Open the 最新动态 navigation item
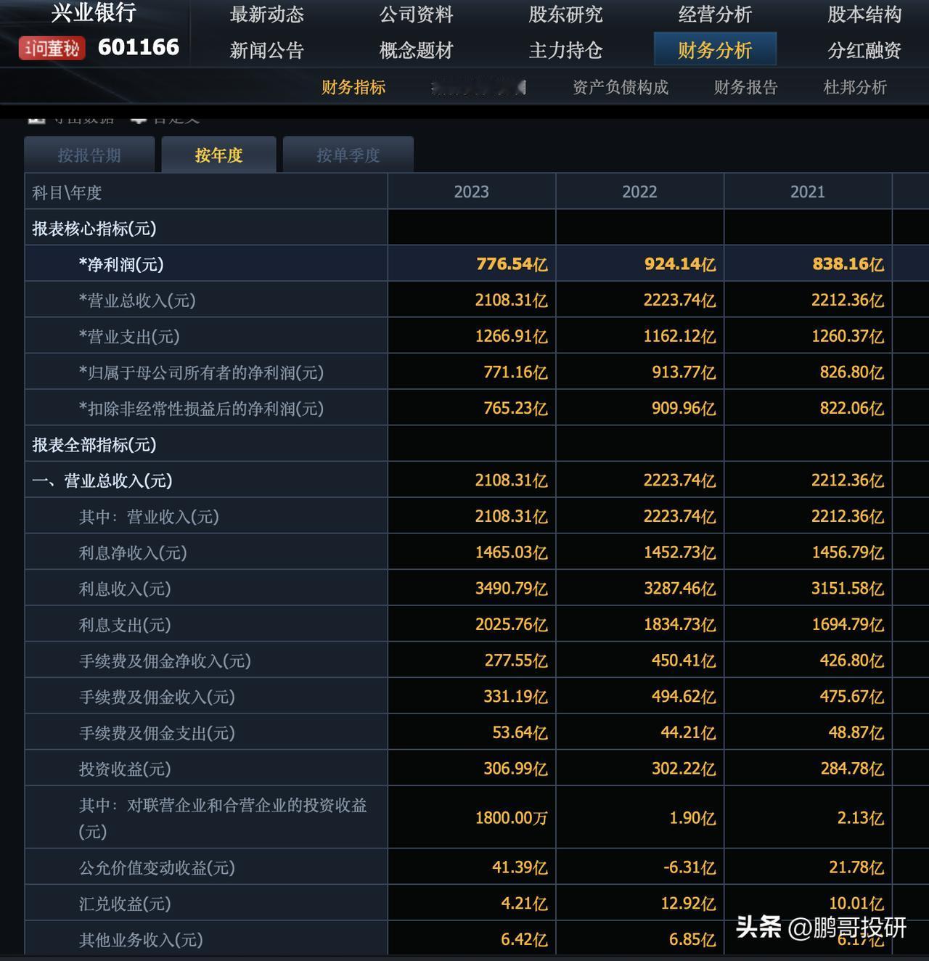The width and height of the screenshot is (929, 961). 266,15
